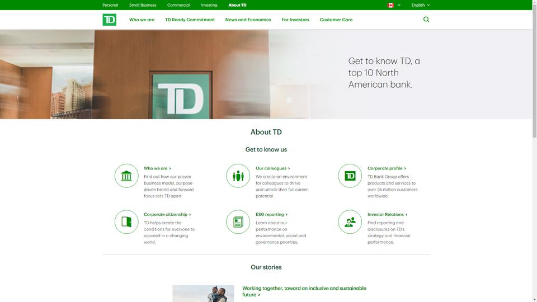Follow the Corporate profile link

pyautogui.click(x=387, y=168)
